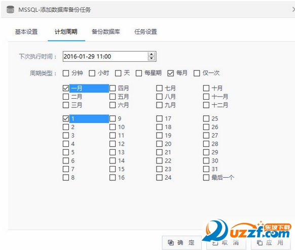Image resolution: width=295 pixels, height=250 pixels.
Task: Check the 十二月 month checkbox
Action: coord(206,105)
